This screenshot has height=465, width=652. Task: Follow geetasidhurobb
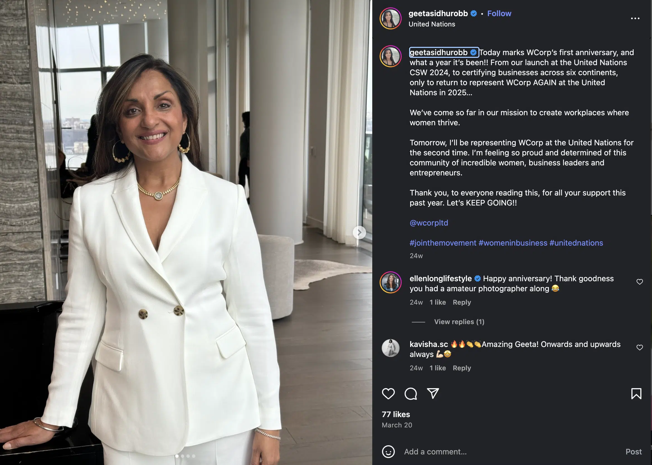pos(499,13)
